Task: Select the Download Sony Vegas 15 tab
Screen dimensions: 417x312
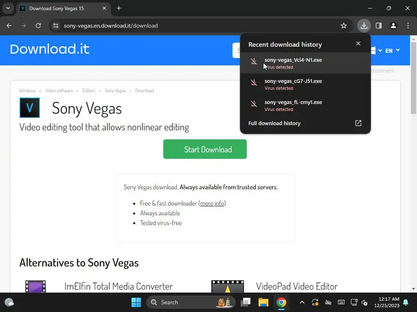Action: pyautogui.click(x=64, y=8)
